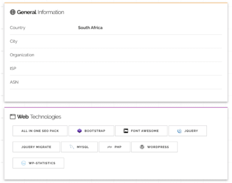
Task: Click the small PHP logo icon
Action: coord(110,147)
